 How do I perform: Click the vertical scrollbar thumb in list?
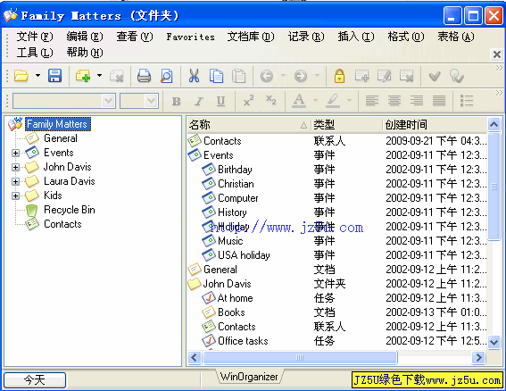(x=494, y=187)
